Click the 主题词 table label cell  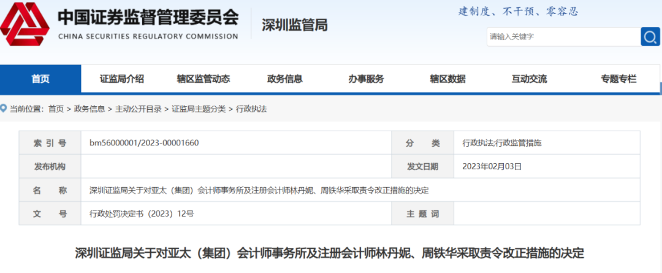point(422,214)
